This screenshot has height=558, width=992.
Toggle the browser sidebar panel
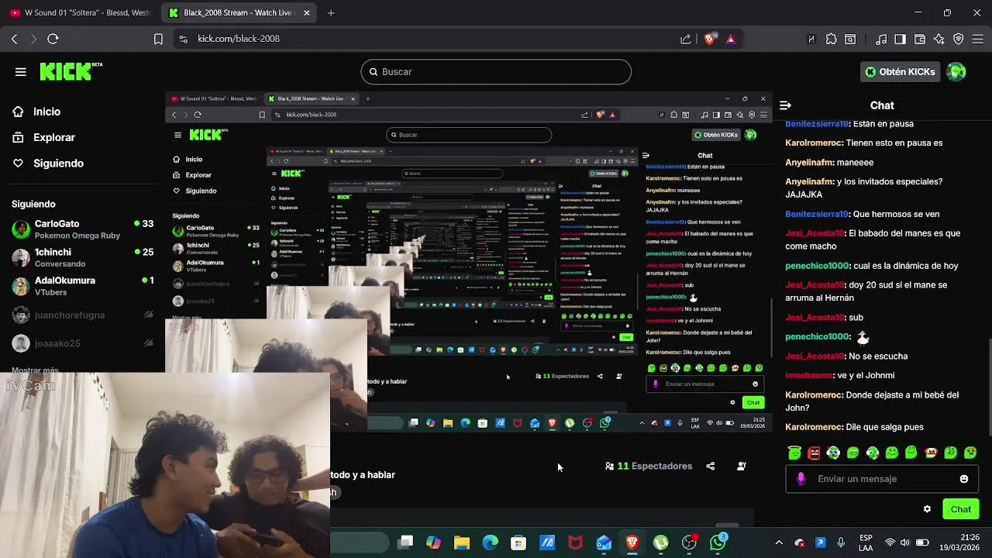900,39
